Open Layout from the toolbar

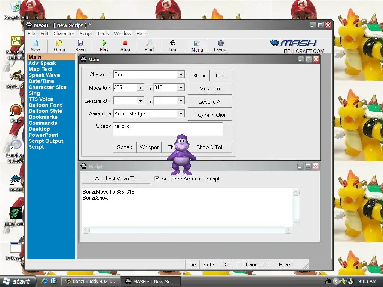click(221, 46)
